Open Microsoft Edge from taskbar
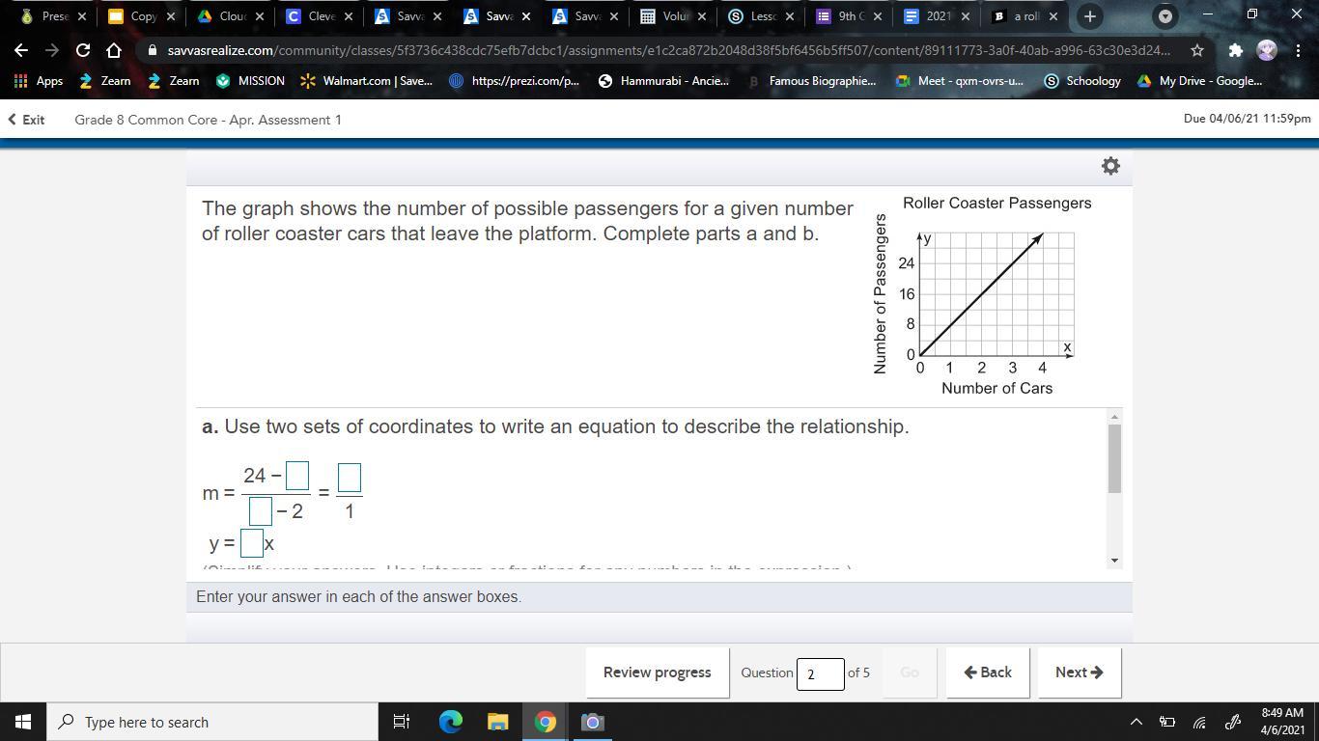The height and width of the screenshot is (741, 1319). tap(450, 722)
